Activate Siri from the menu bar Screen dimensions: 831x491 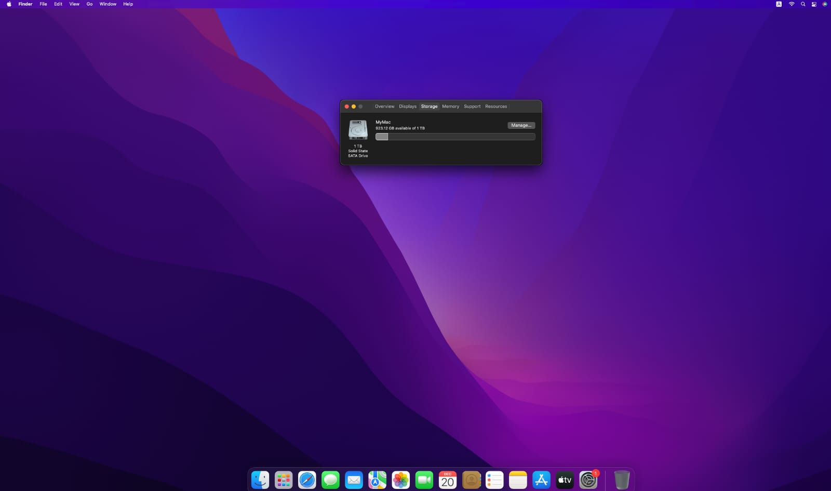(x=825, y=4)
